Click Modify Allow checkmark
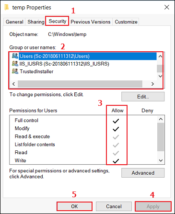Viewport: 175px width, 214px height. click(116, 129)
